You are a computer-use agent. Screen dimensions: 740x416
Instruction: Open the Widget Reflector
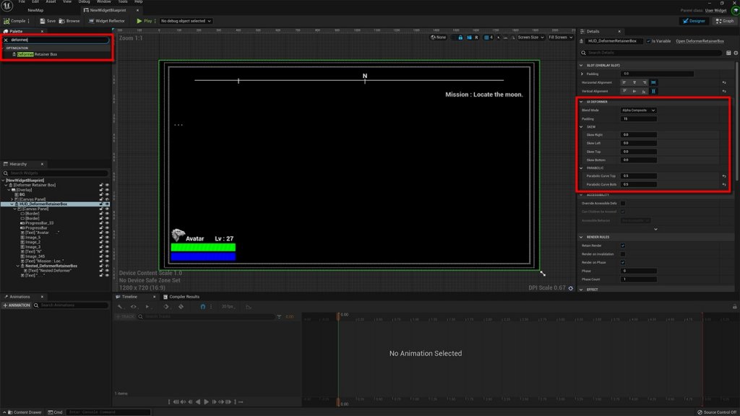[107, 21]
